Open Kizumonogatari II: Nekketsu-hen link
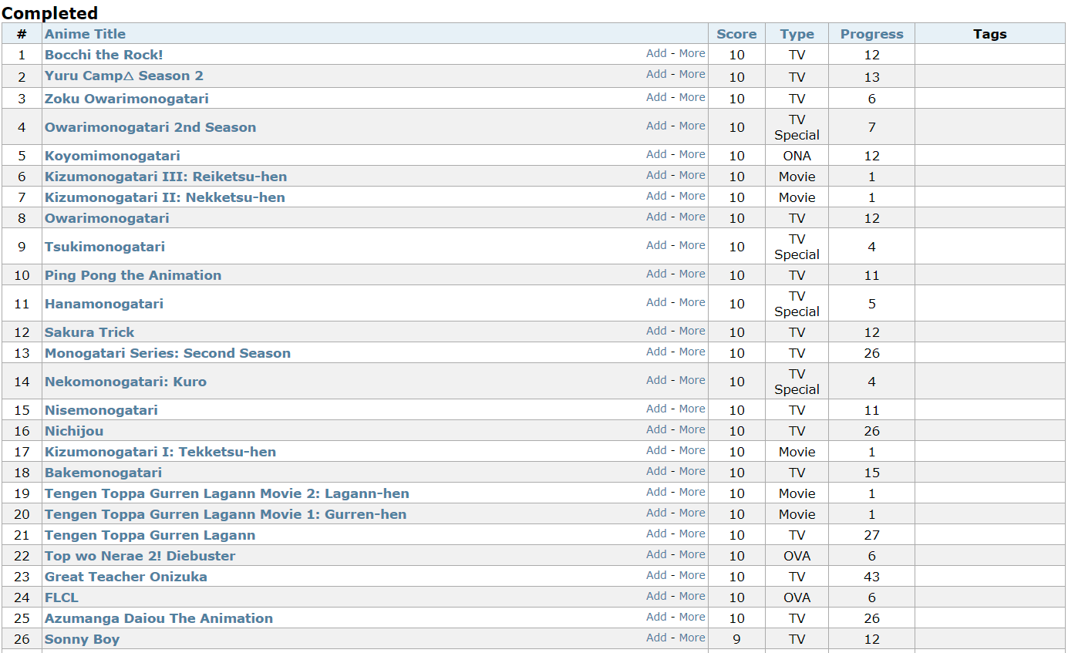This screenshot has width=1068, height=653. [164, 197]
